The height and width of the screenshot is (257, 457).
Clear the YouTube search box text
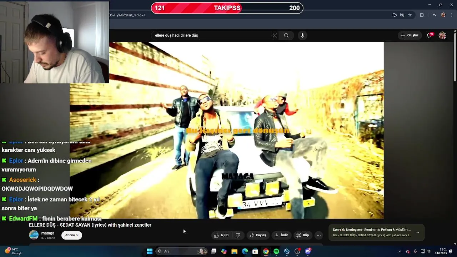(275, 35)
